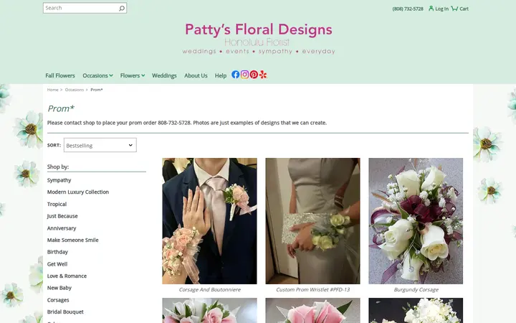Click the Corsage And Boutonniere title

pos(209,290)
